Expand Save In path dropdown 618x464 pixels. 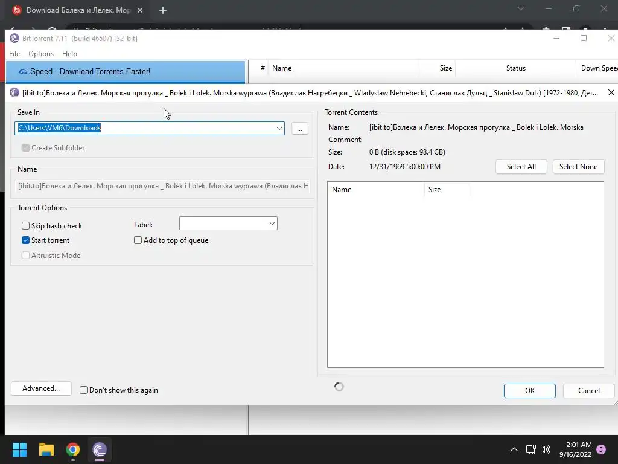279,128
